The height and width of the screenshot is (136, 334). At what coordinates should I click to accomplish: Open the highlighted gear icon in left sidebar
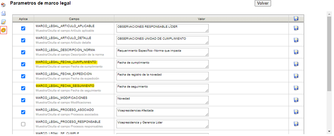click(4, 30)
